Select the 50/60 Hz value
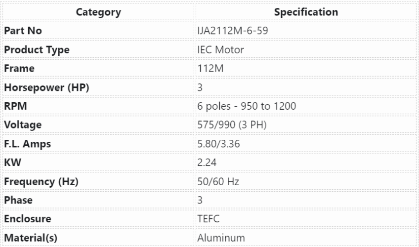Screen dimensions: 419x247 pos(217,181)
